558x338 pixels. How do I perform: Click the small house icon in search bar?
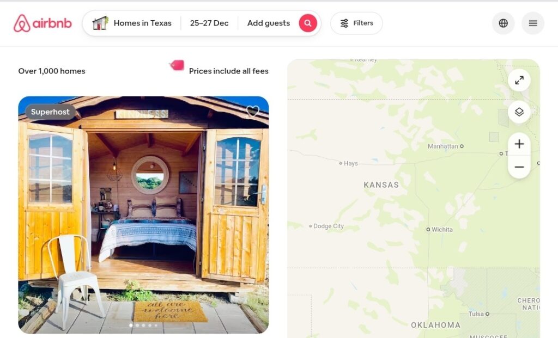point(100,23)
